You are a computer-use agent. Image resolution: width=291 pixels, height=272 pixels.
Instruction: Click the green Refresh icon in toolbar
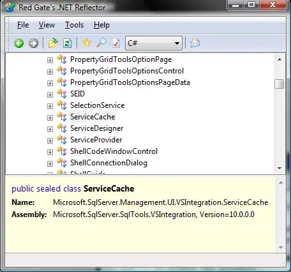67,43
